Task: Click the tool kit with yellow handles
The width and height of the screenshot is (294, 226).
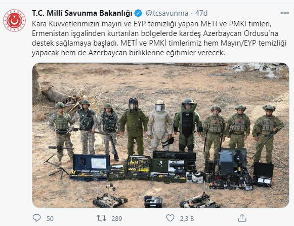Action: [138, 167]
